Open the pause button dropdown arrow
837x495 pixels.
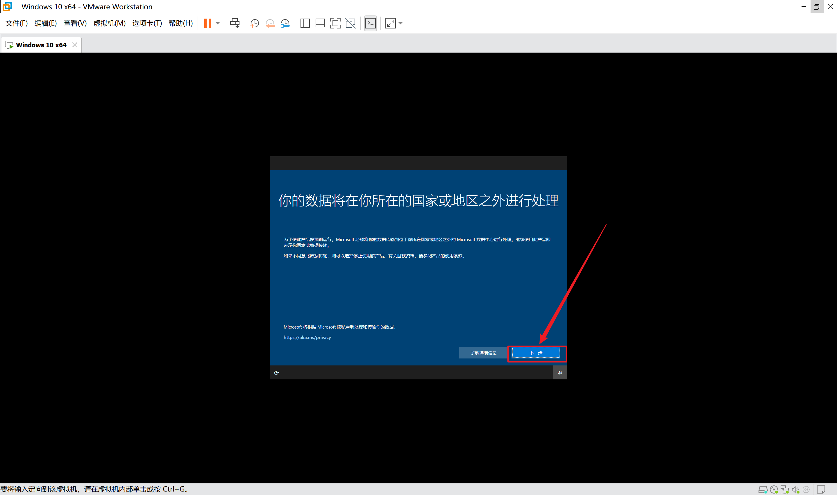[x=218, y=23]
